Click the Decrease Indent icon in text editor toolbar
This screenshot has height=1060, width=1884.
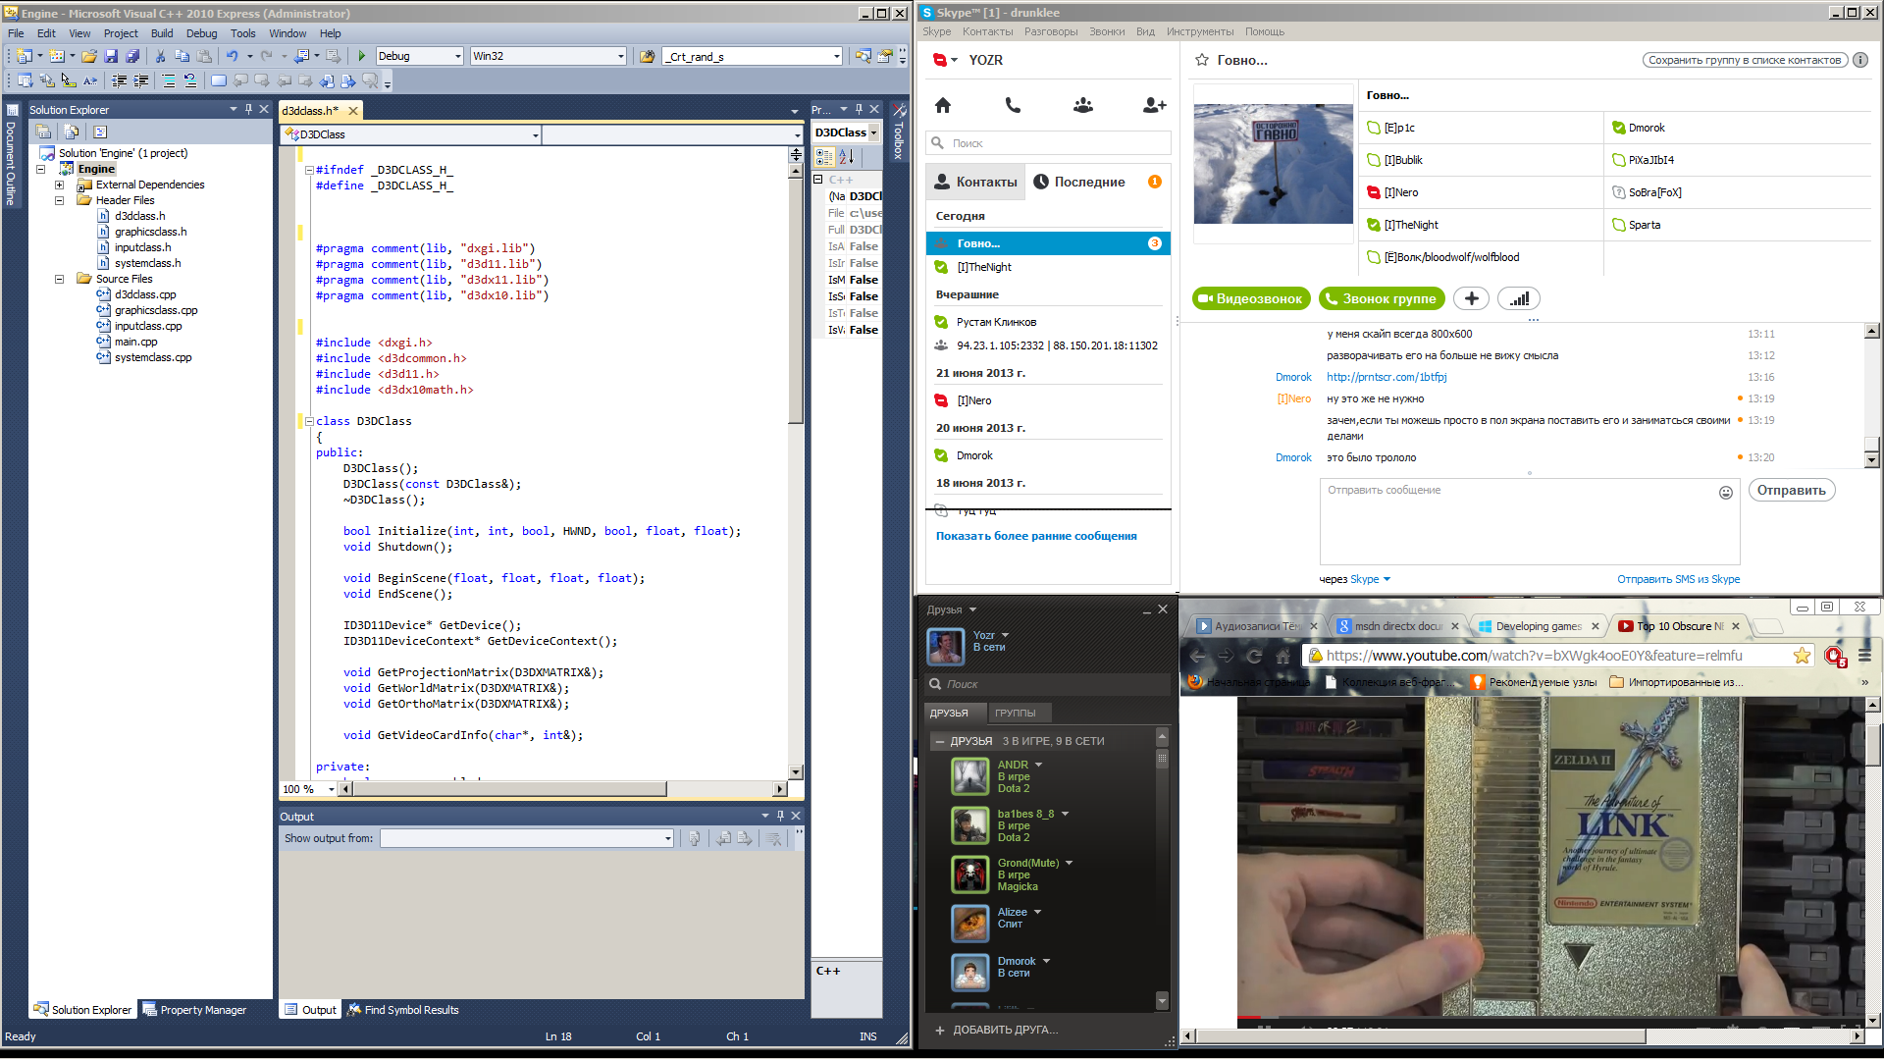click(119, 80)
